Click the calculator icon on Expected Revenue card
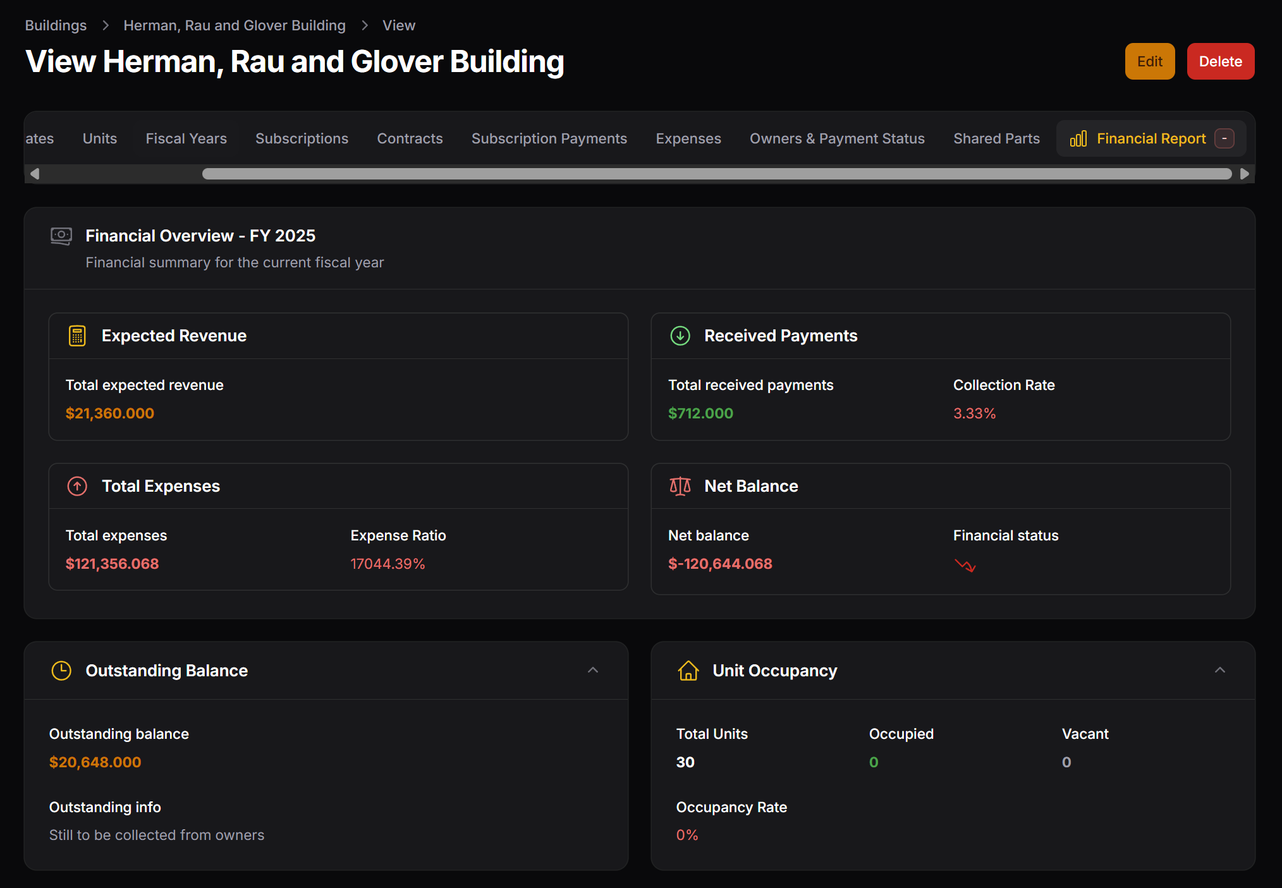1282x888 pixels. tap(77, 336)
